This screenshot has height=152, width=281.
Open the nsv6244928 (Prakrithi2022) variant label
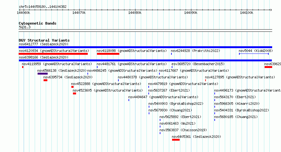(x=195, y=51)
